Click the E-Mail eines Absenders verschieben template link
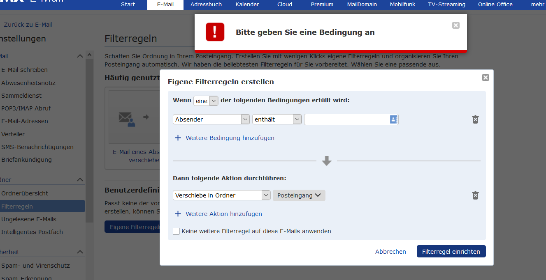 click(x=136, y=156)
